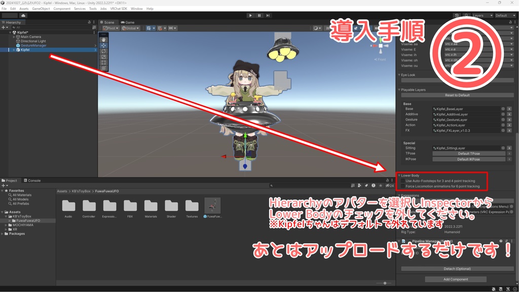Select the FuwaFuwaUFO prefab thumbnail
The height and width of the screenshot is (292, 519).
pos(212,206)
